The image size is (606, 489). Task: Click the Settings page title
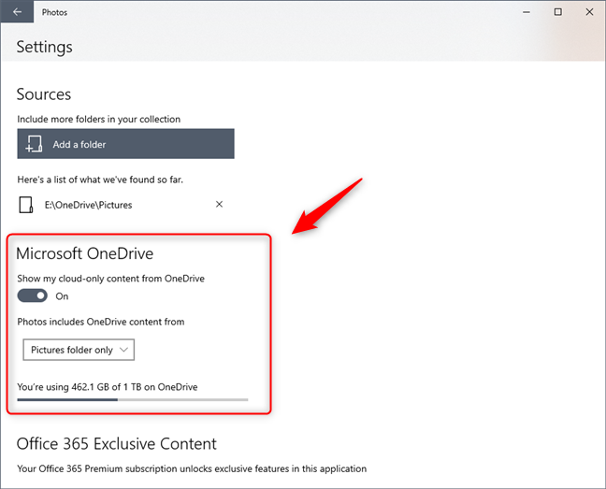click(x=45, y=47)
